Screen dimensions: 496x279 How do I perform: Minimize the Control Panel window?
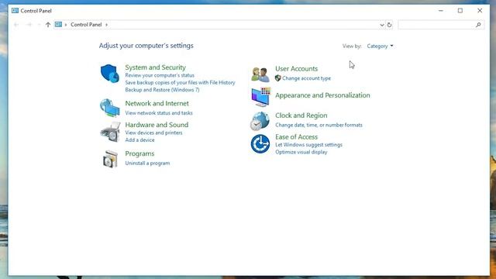[x=441, y=11]
